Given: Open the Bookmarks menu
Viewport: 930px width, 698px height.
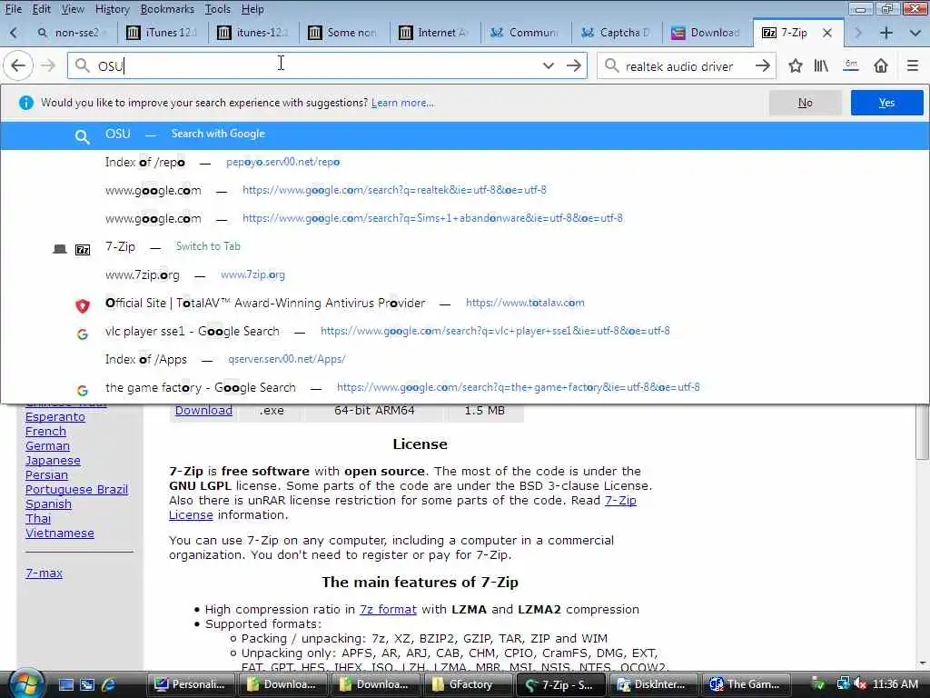Looking at the screenshot, I should [167, 9].
